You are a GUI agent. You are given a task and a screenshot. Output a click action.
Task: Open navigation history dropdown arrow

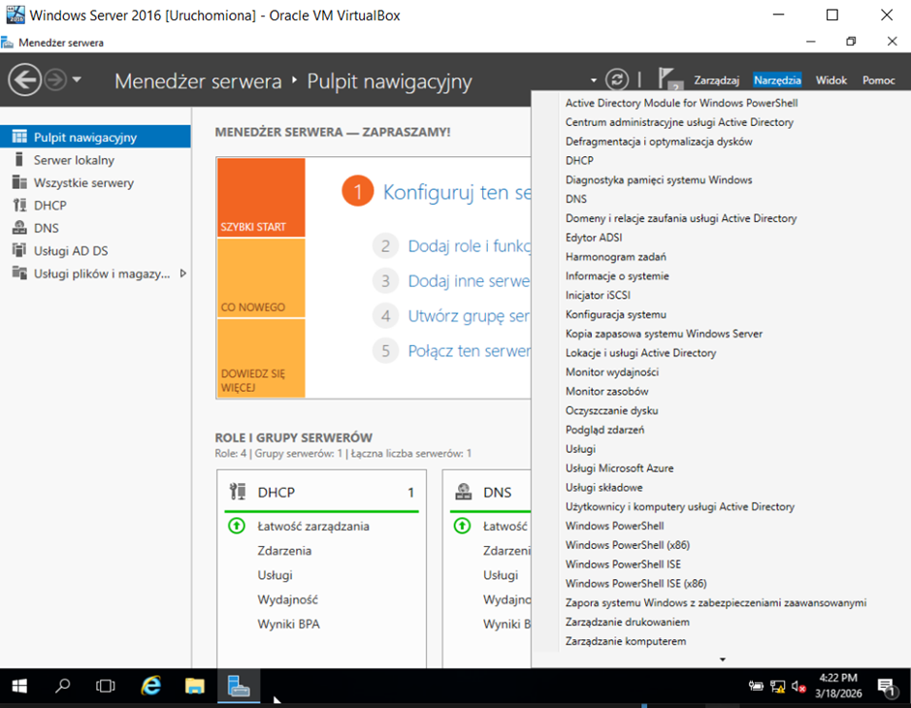77,80
